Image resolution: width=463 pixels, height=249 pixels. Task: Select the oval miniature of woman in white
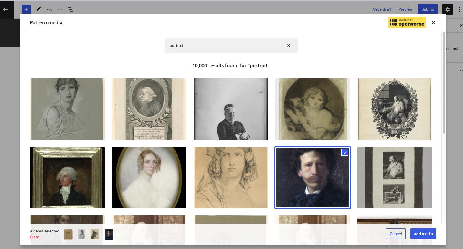(149, 178)
